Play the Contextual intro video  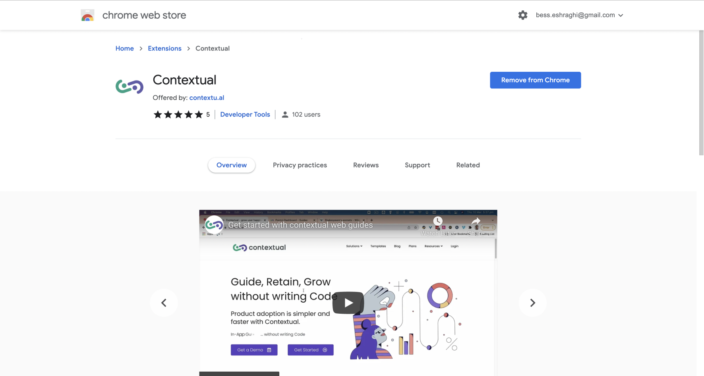pos(348,303)
